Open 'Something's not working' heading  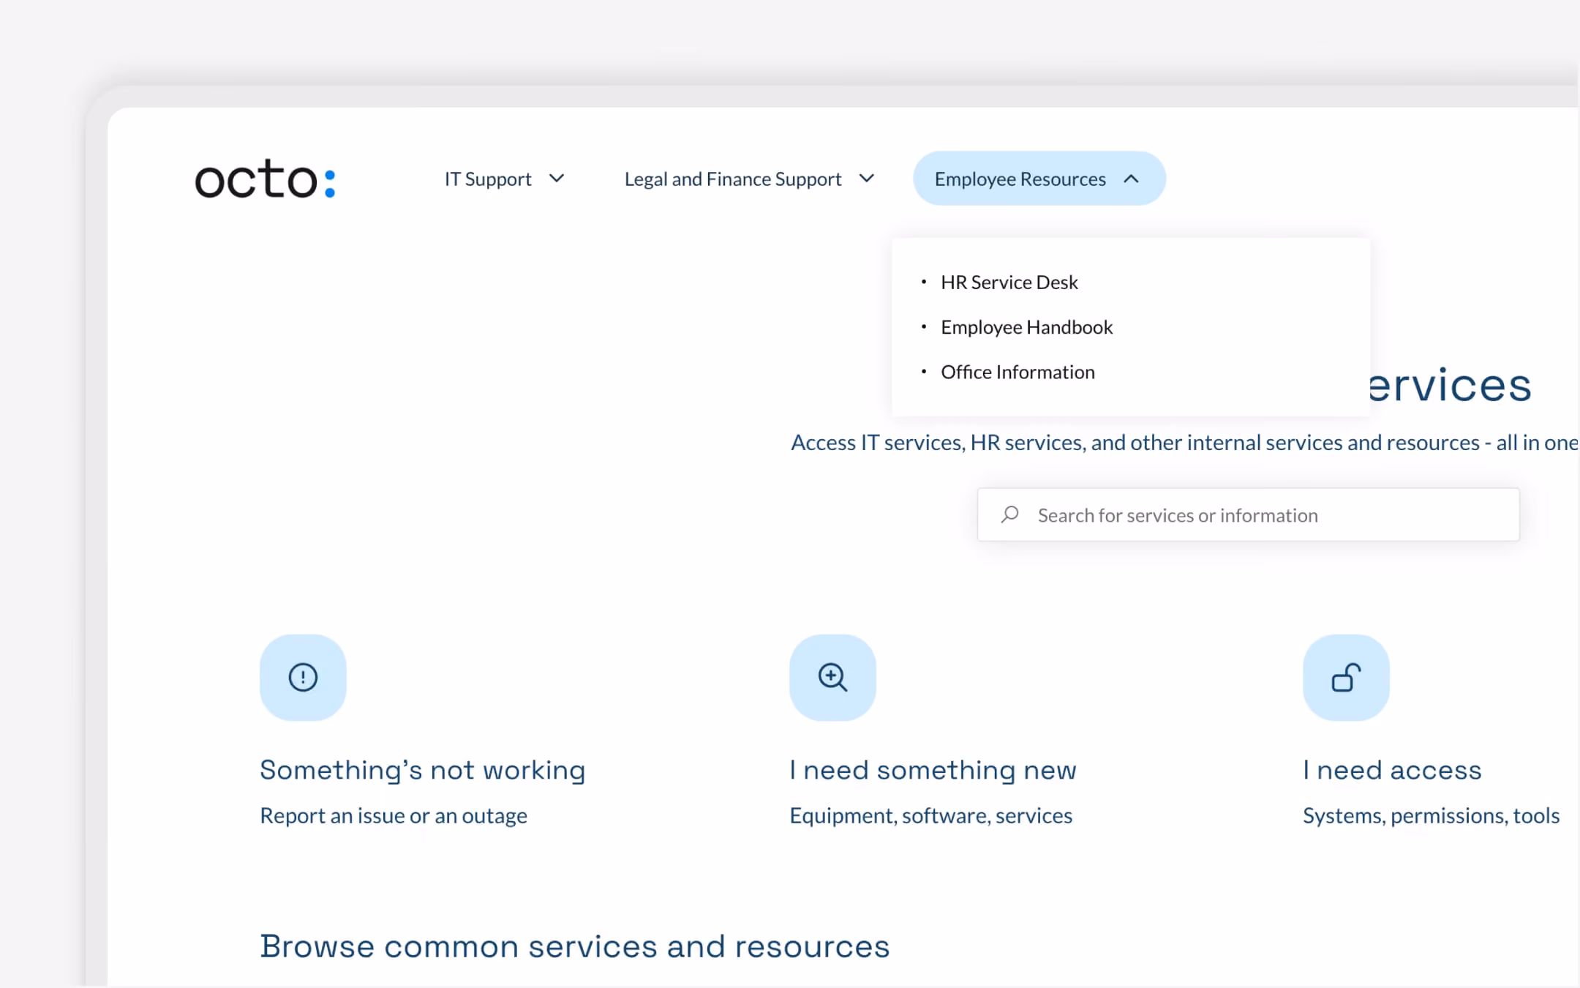click(x=423, y=771)
